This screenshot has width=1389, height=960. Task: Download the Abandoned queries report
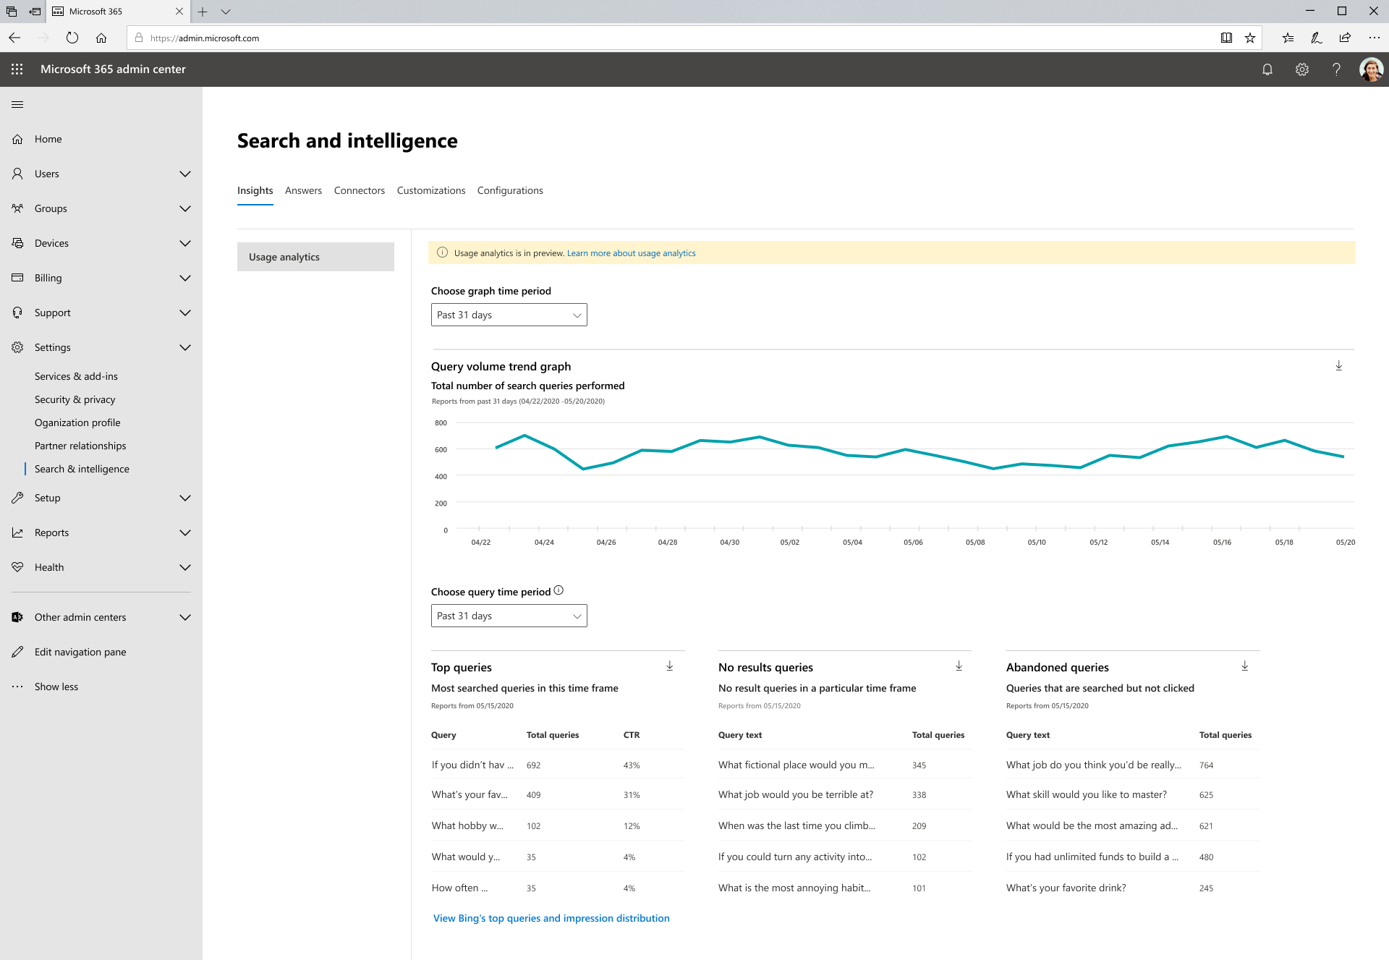click(1244, 666)
